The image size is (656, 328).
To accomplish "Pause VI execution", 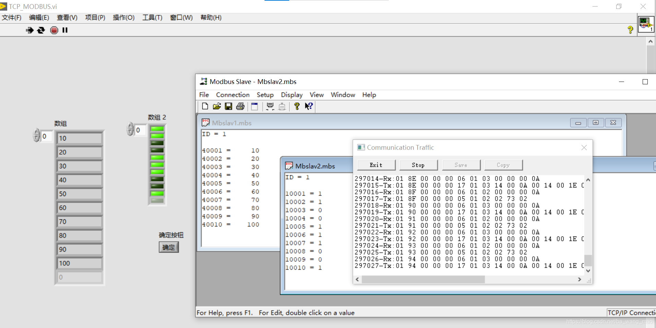I will (x=65, y=30).
